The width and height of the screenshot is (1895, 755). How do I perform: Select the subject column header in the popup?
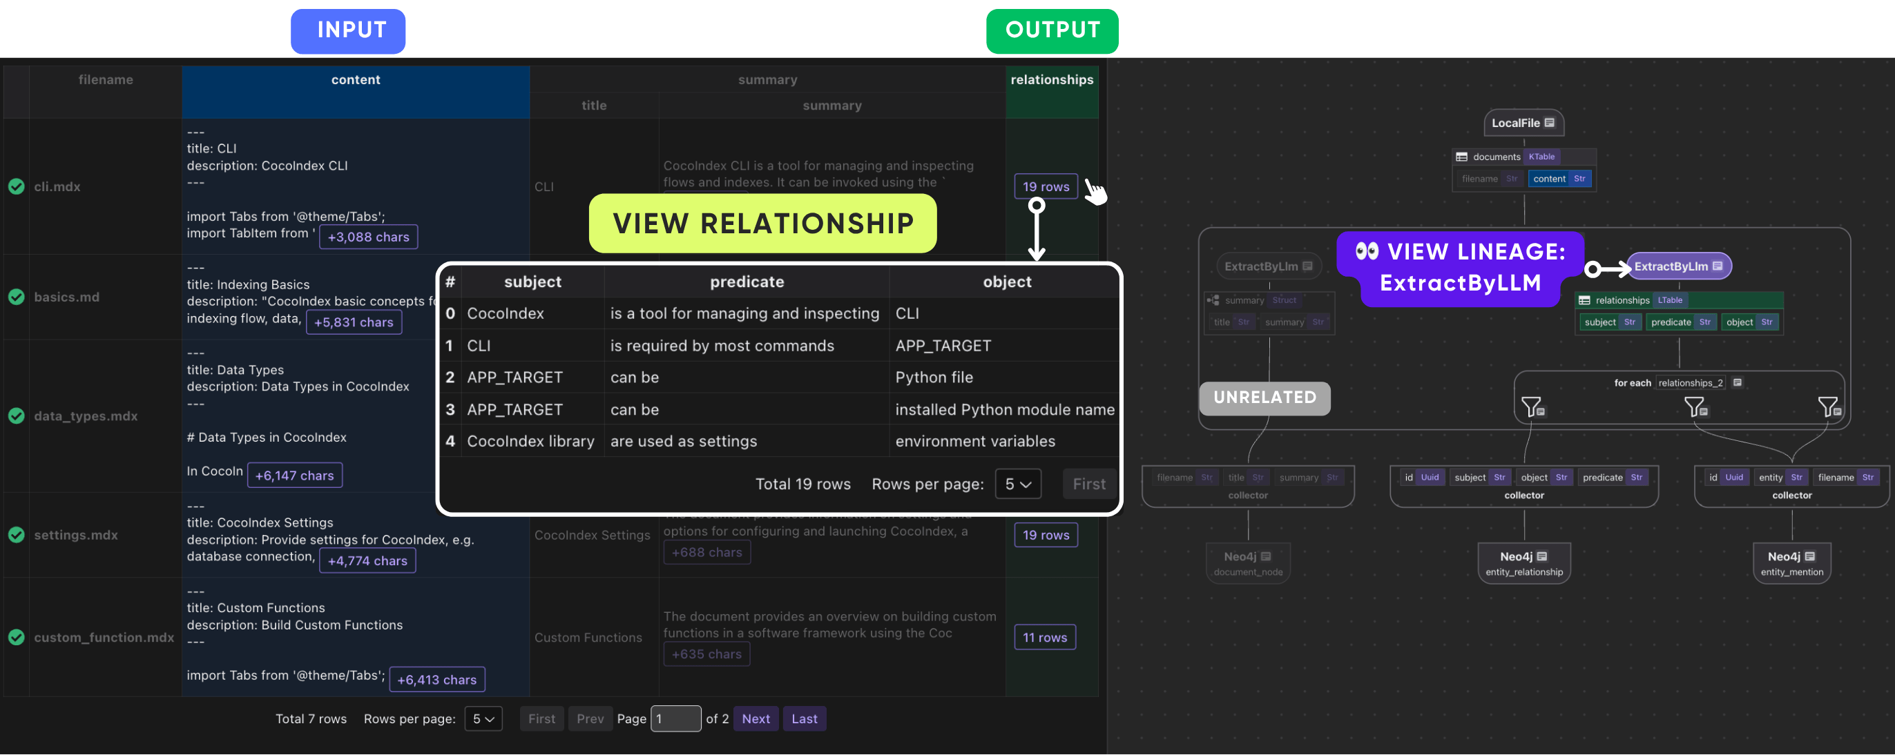point(532,282)
